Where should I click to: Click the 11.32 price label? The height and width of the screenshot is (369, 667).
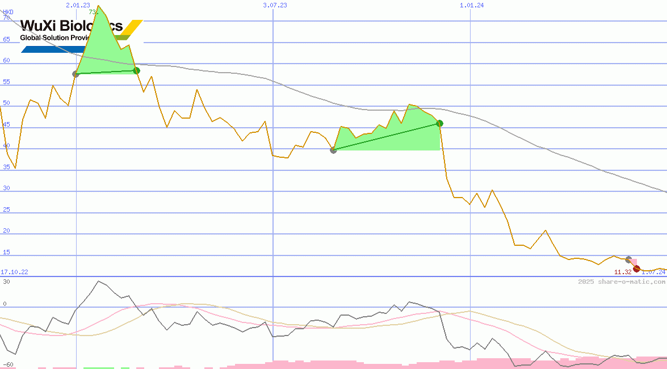click(x=623, y=272)
